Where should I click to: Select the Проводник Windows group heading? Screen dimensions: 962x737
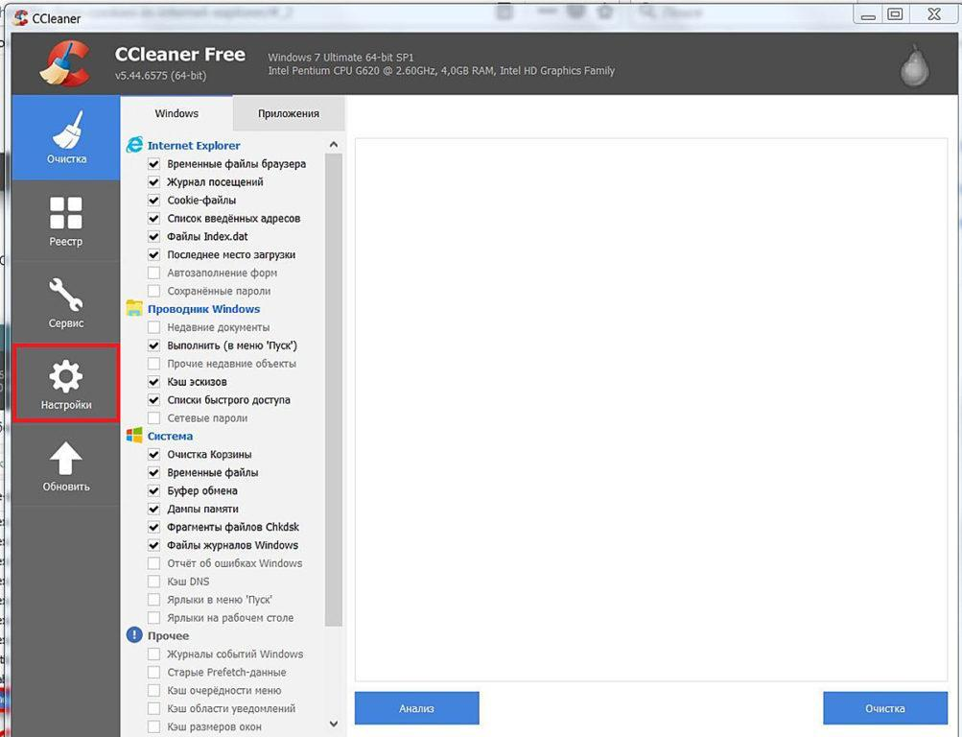[x=203, y=309]
